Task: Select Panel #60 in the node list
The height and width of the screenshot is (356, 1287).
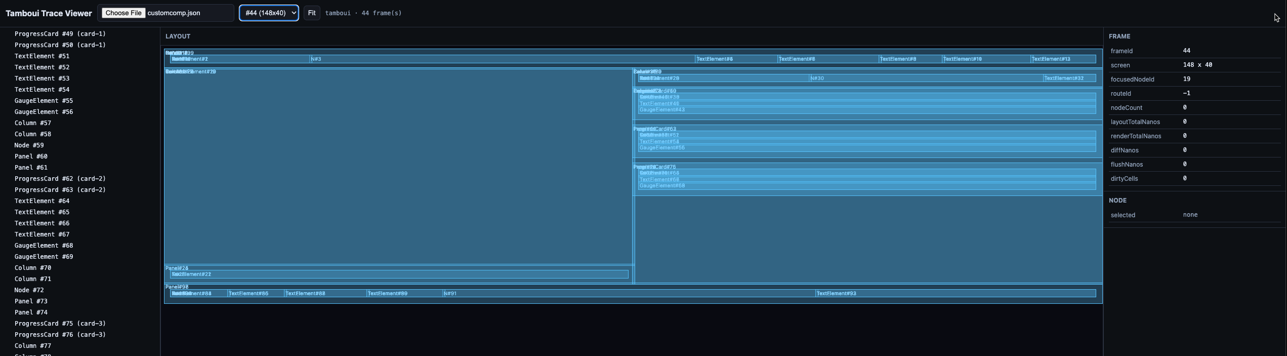Action: [x=31, y=156]
